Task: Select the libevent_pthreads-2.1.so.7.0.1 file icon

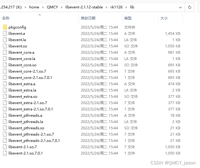Action: pos(5,140)
